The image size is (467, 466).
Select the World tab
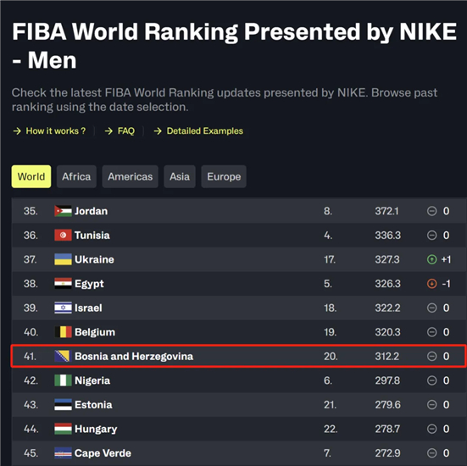coord(31,176)
